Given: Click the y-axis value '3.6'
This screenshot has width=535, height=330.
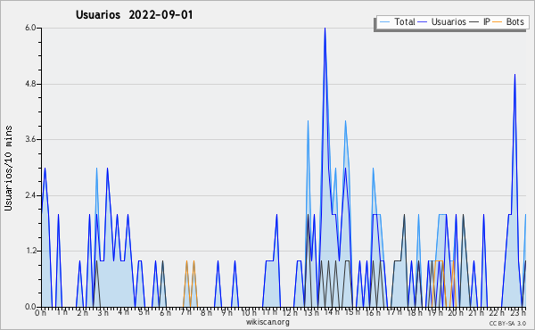Looking at the screenshot, I should (30, 139).
